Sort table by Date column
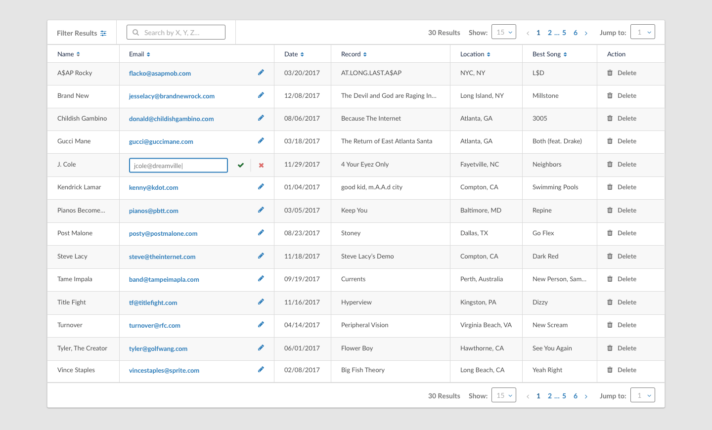Viewport: 712px width, 430px height. click(302, 54)
